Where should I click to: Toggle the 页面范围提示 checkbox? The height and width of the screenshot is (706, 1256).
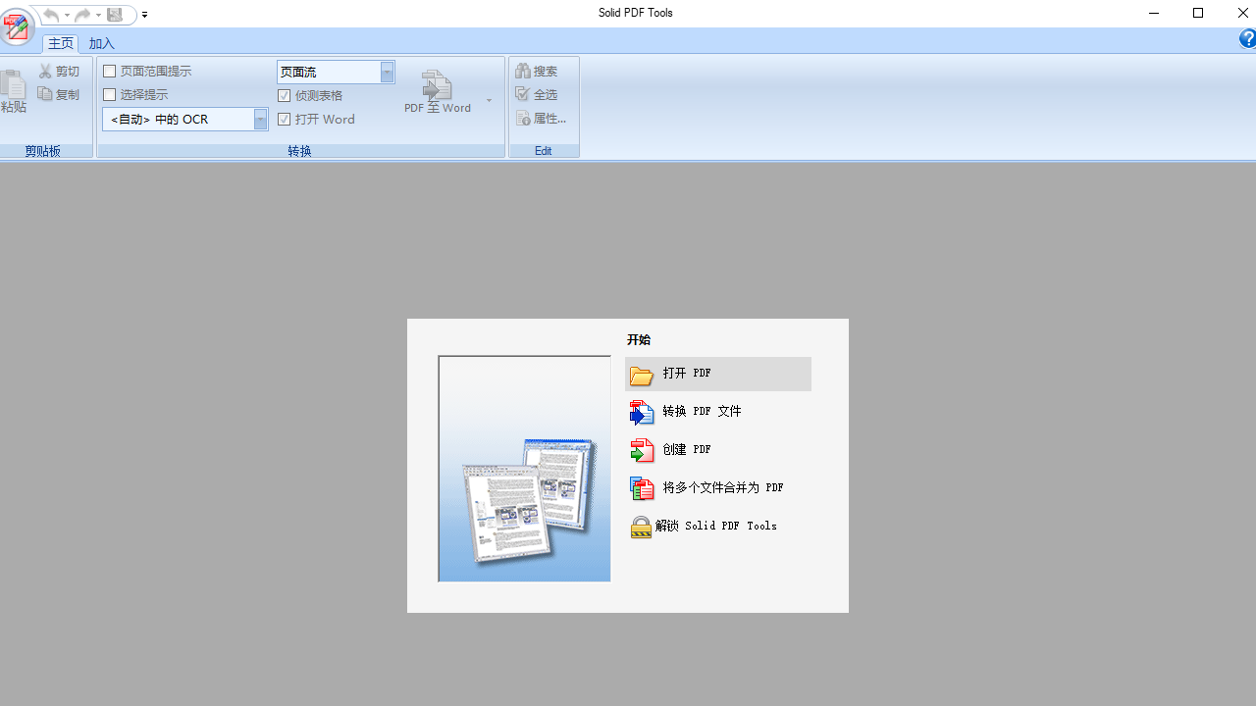pos(147,72)
